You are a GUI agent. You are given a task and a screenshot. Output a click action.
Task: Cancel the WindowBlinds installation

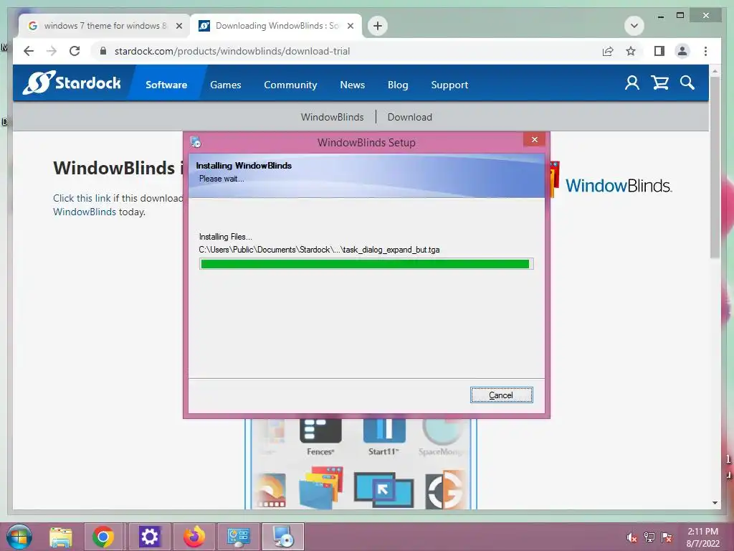pos(501,395)
